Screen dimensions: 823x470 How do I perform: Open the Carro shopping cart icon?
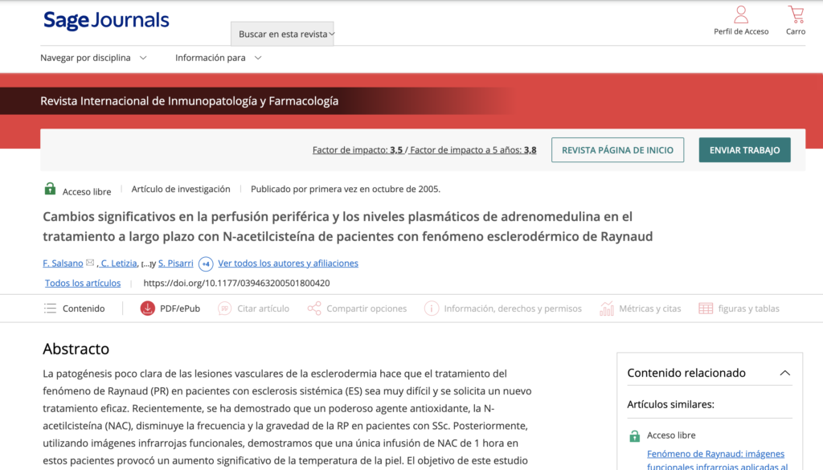point(796,15)
